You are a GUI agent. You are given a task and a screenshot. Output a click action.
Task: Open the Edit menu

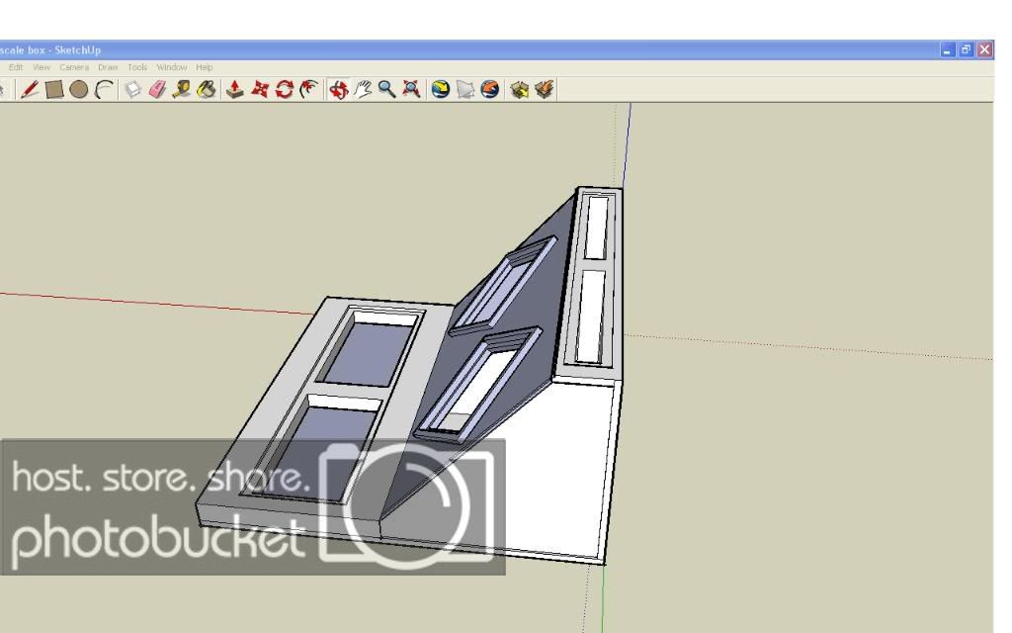coord(16,67)
